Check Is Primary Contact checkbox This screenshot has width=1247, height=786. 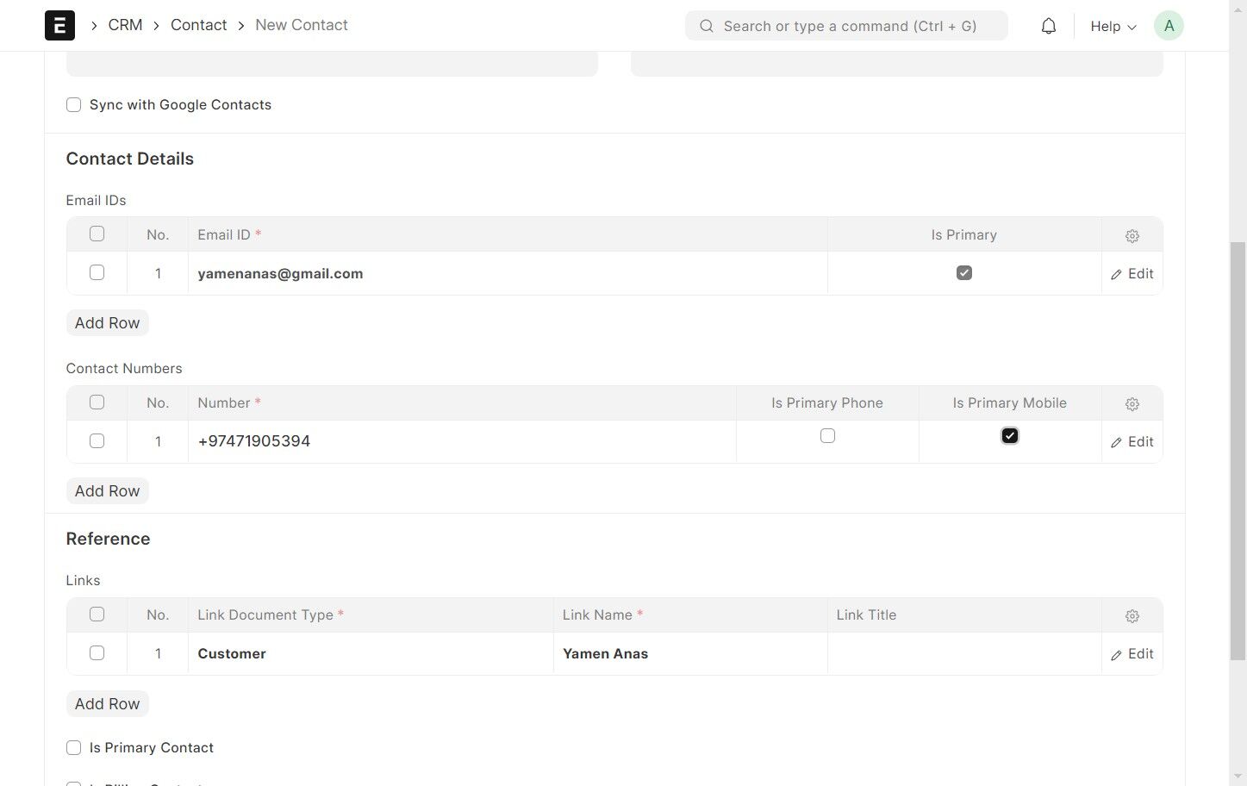(x=74, y=748)
